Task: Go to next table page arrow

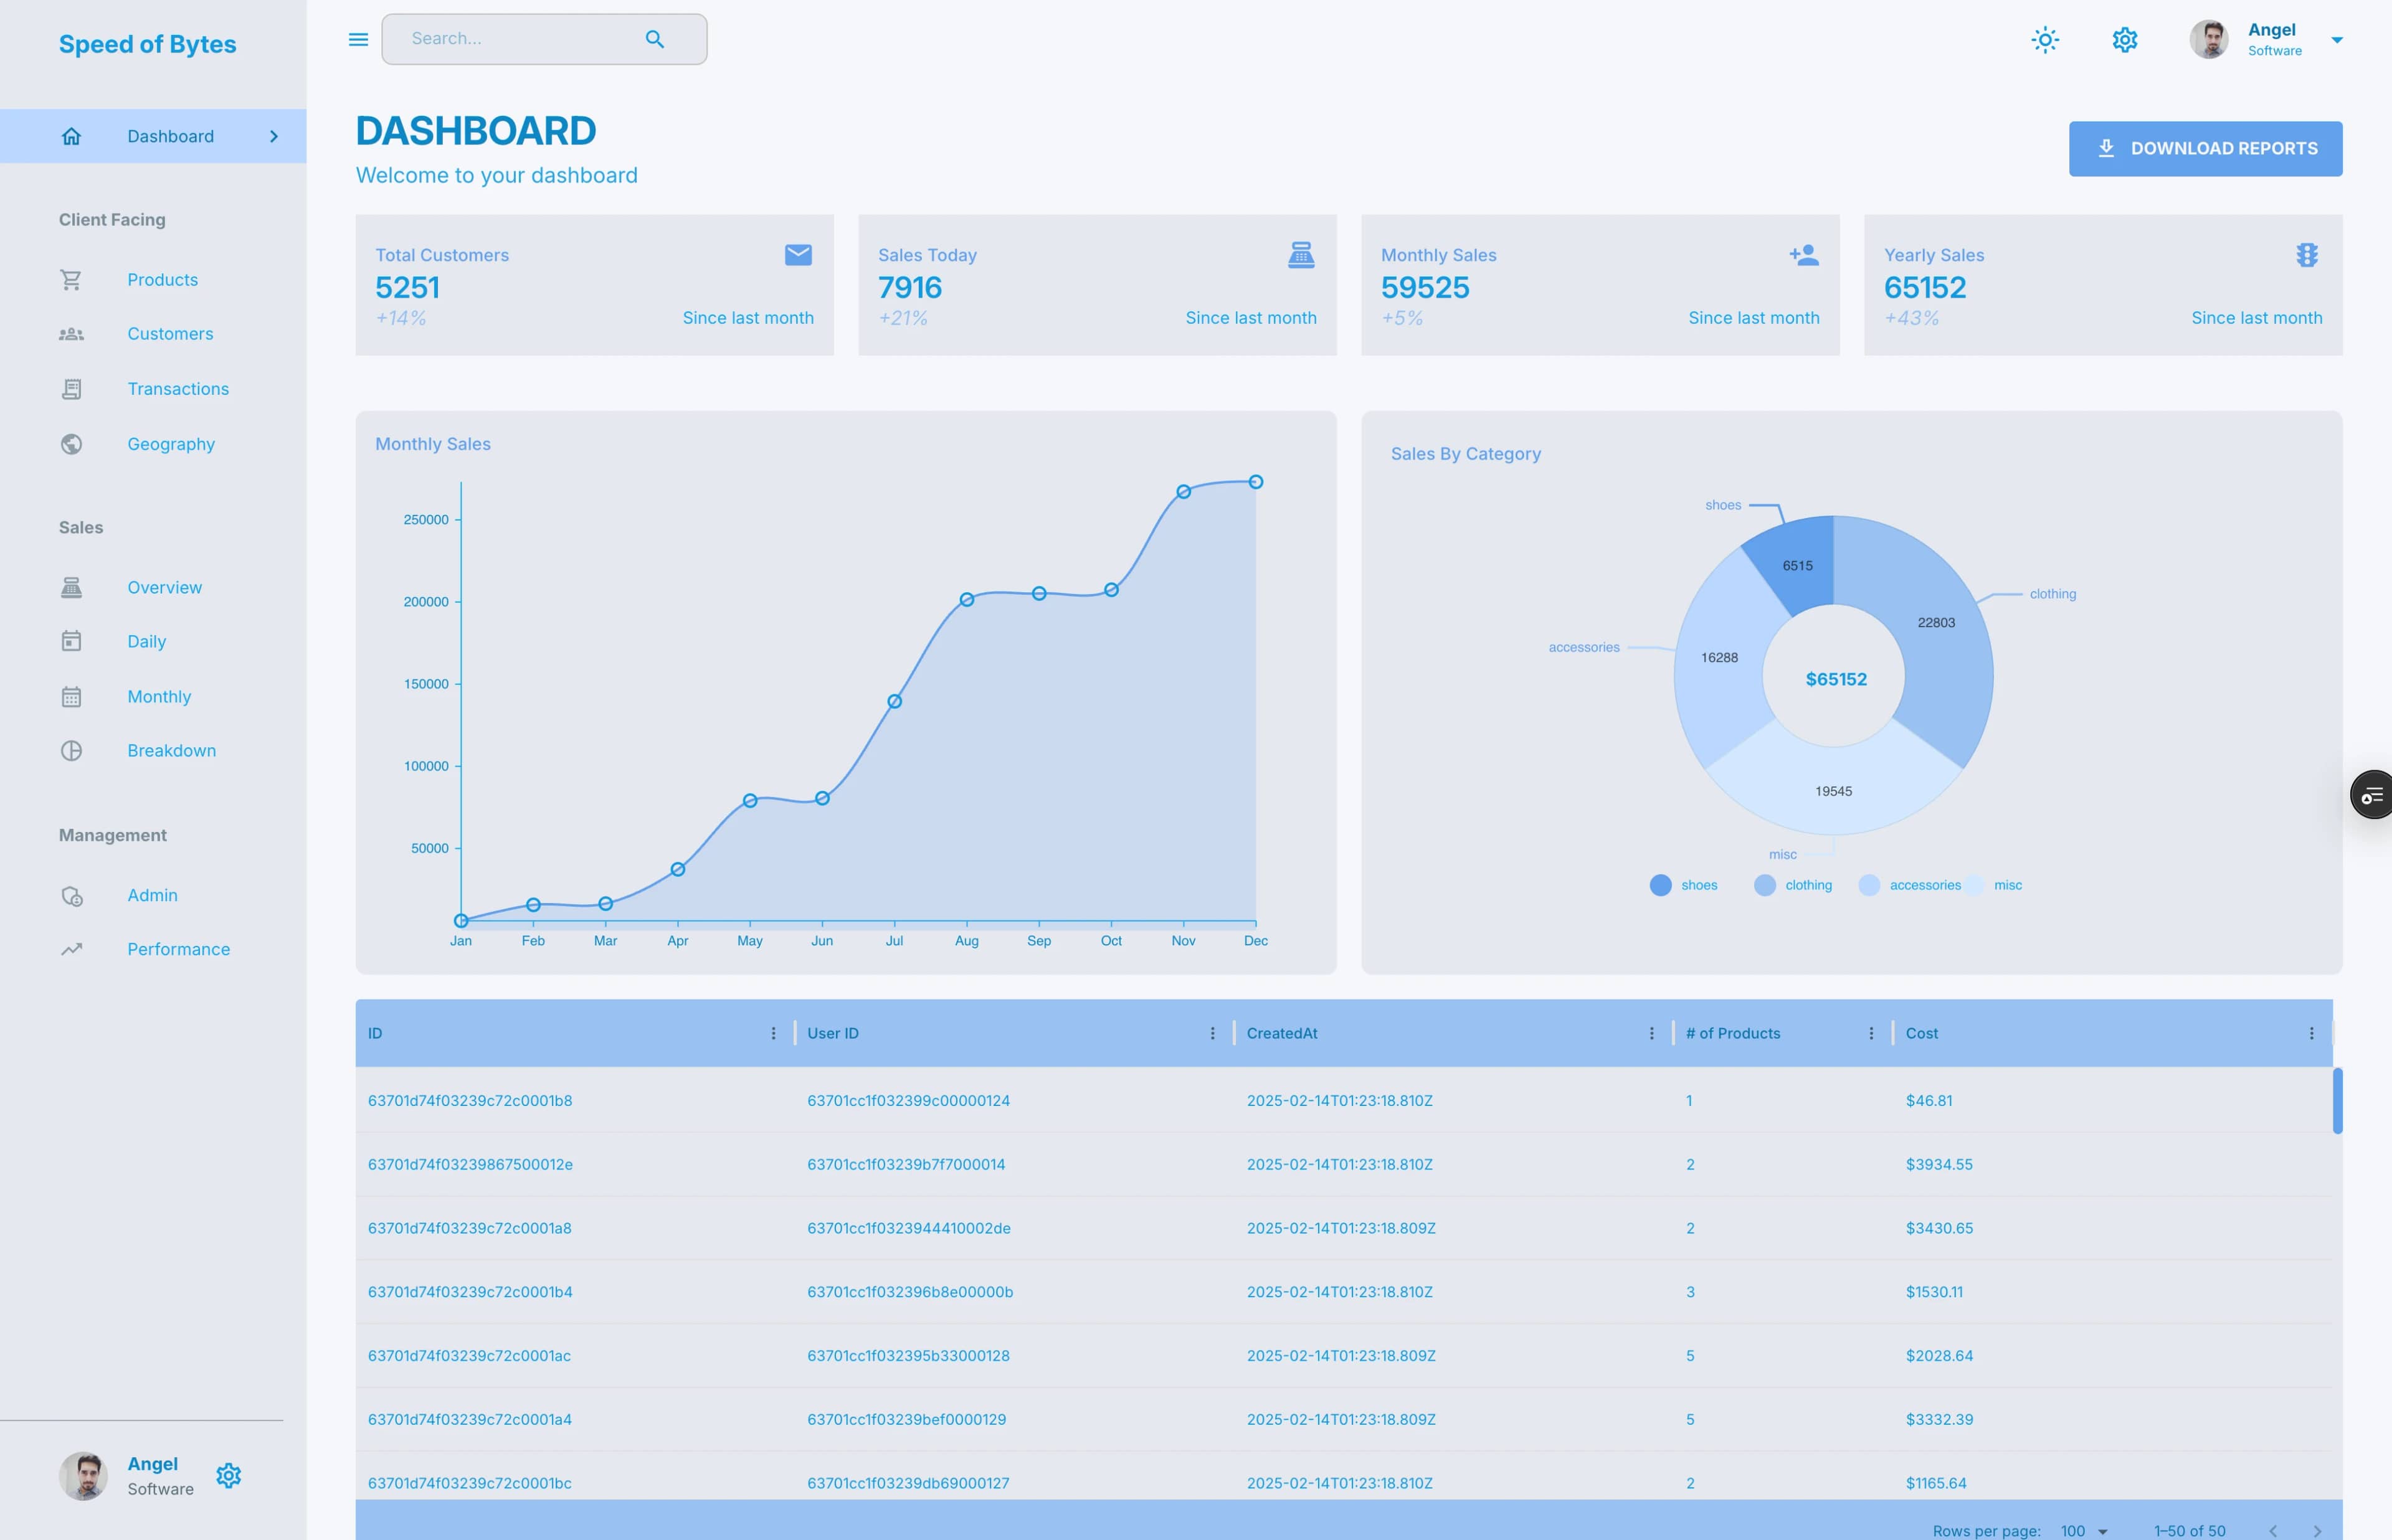Action: (x=2317, y=1531)
